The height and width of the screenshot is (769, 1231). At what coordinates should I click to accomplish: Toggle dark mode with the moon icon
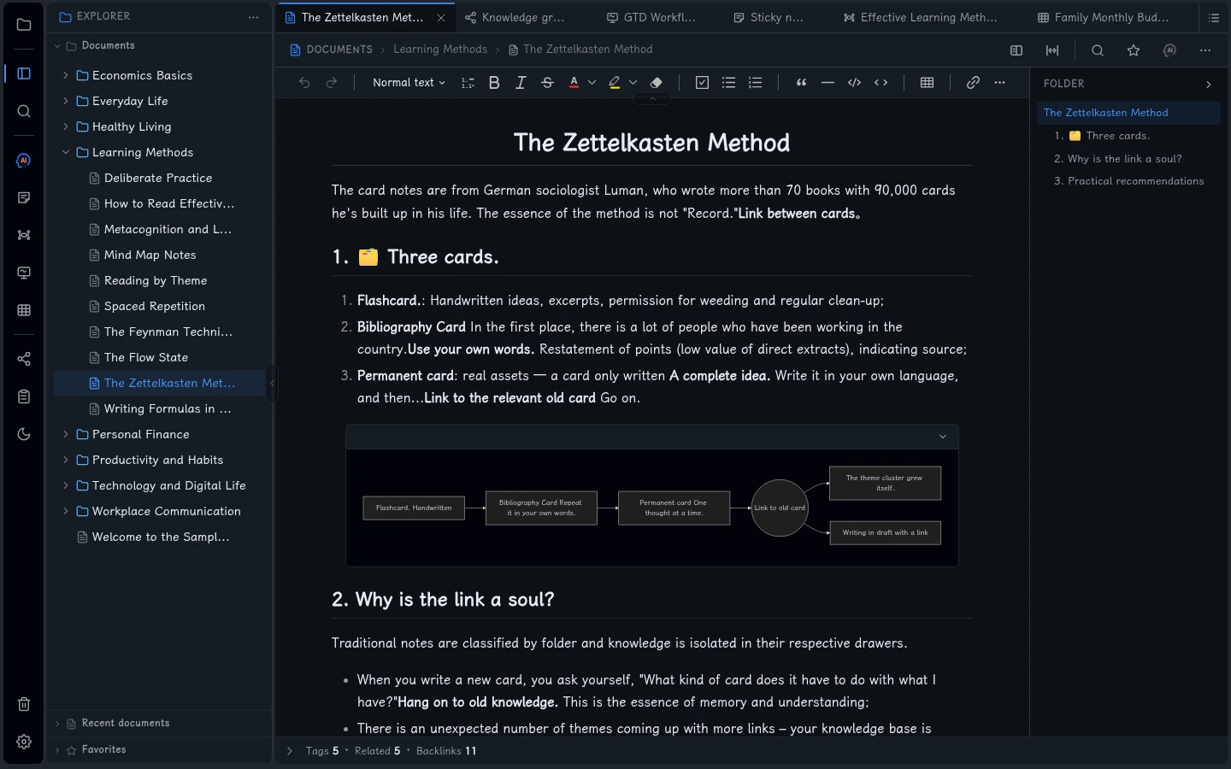24,434
